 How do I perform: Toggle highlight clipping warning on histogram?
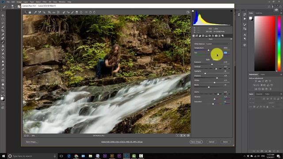click(x=231, y=11)
